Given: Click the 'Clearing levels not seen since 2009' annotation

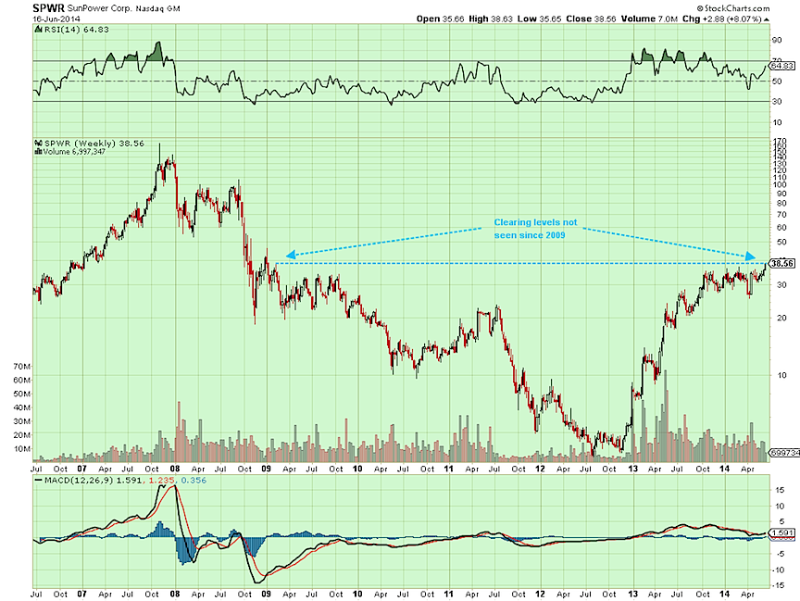Looking at the screenshot, I should 535,229.
